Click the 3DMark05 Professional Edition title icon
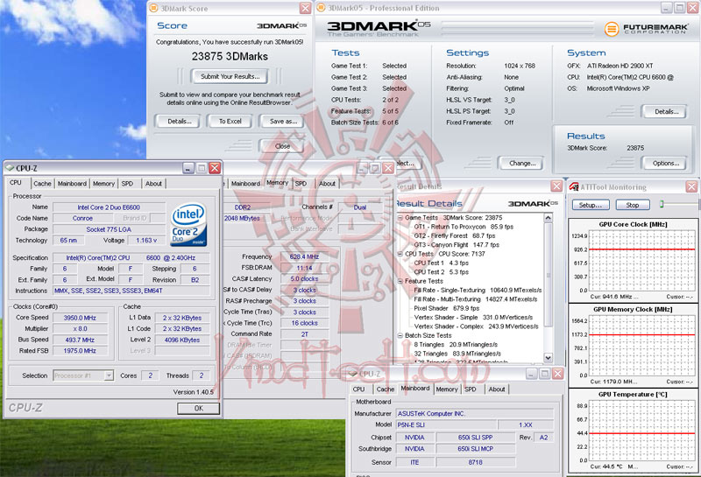701x477 pixels. pos(321,8)
